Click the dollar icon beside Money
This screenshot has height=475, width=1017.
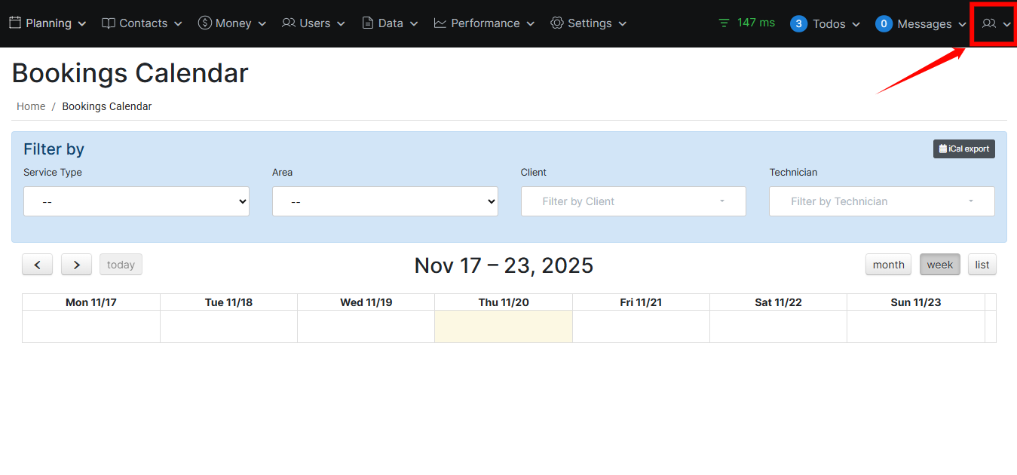point(204,23)
